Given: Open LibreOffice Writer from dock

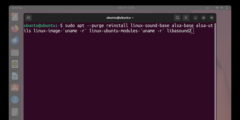Looking at the screenshot, I should tap(15, 76).
